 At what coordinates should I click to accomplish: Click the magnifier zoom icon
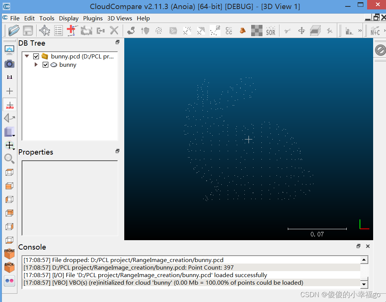pos(9,159)
